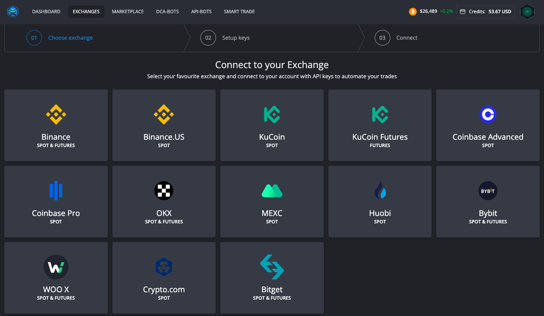Screen dimensions: 544x316
Task: Click the KuCoin Futures logo icon
Action: click(380, 114)
